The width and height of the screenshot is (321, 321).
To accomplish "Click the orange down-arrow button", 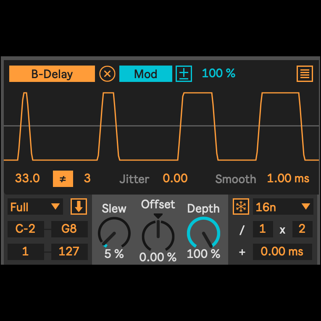I will (x=79, y=207).
